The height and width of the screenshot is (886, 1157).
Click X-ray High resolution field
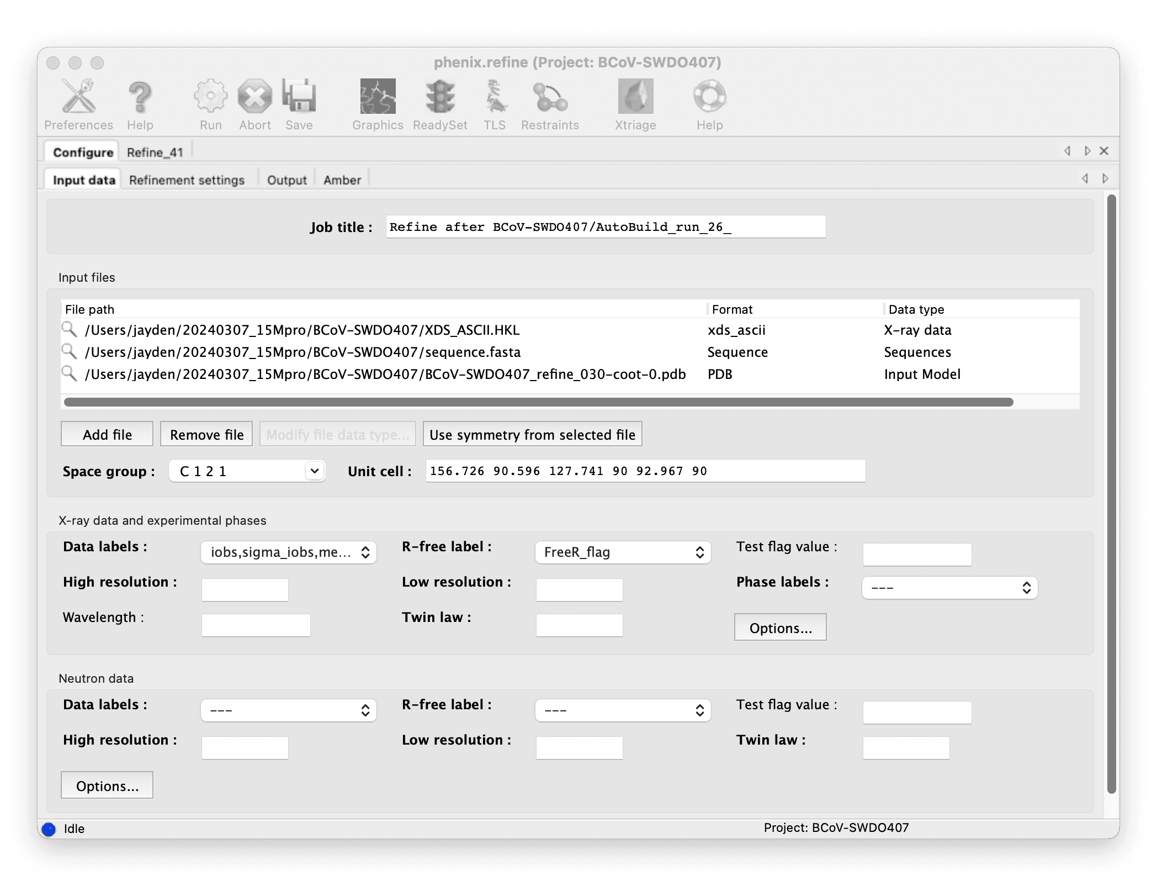coord(245,590)
